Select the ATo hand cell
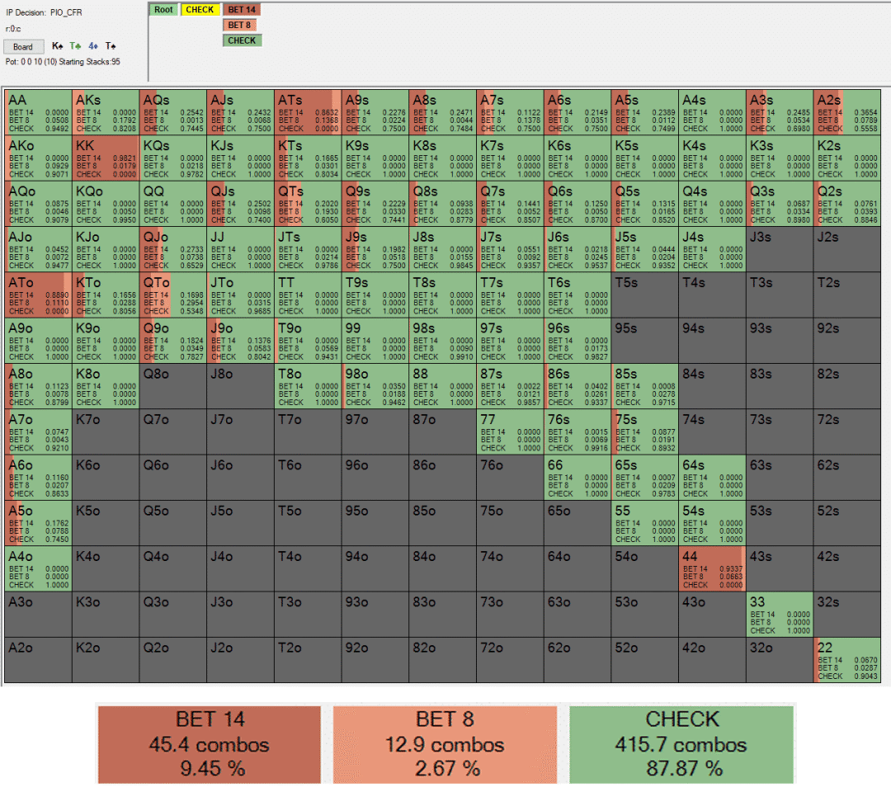This screenshot has height=806, width=891. point(38,295)
